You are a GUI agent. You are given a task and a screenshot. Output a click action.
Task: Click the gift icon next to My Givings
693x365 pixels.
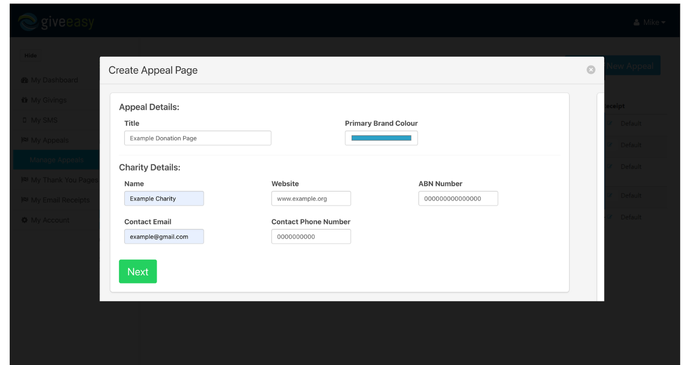(24, 100)
